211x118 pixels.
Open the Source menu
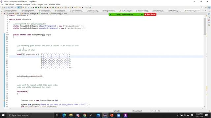tap(12, 5)
